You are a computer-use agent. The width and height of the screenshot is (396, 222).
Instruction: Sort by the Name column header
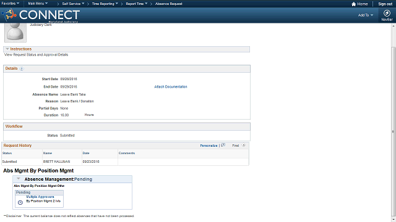[48, 153]
